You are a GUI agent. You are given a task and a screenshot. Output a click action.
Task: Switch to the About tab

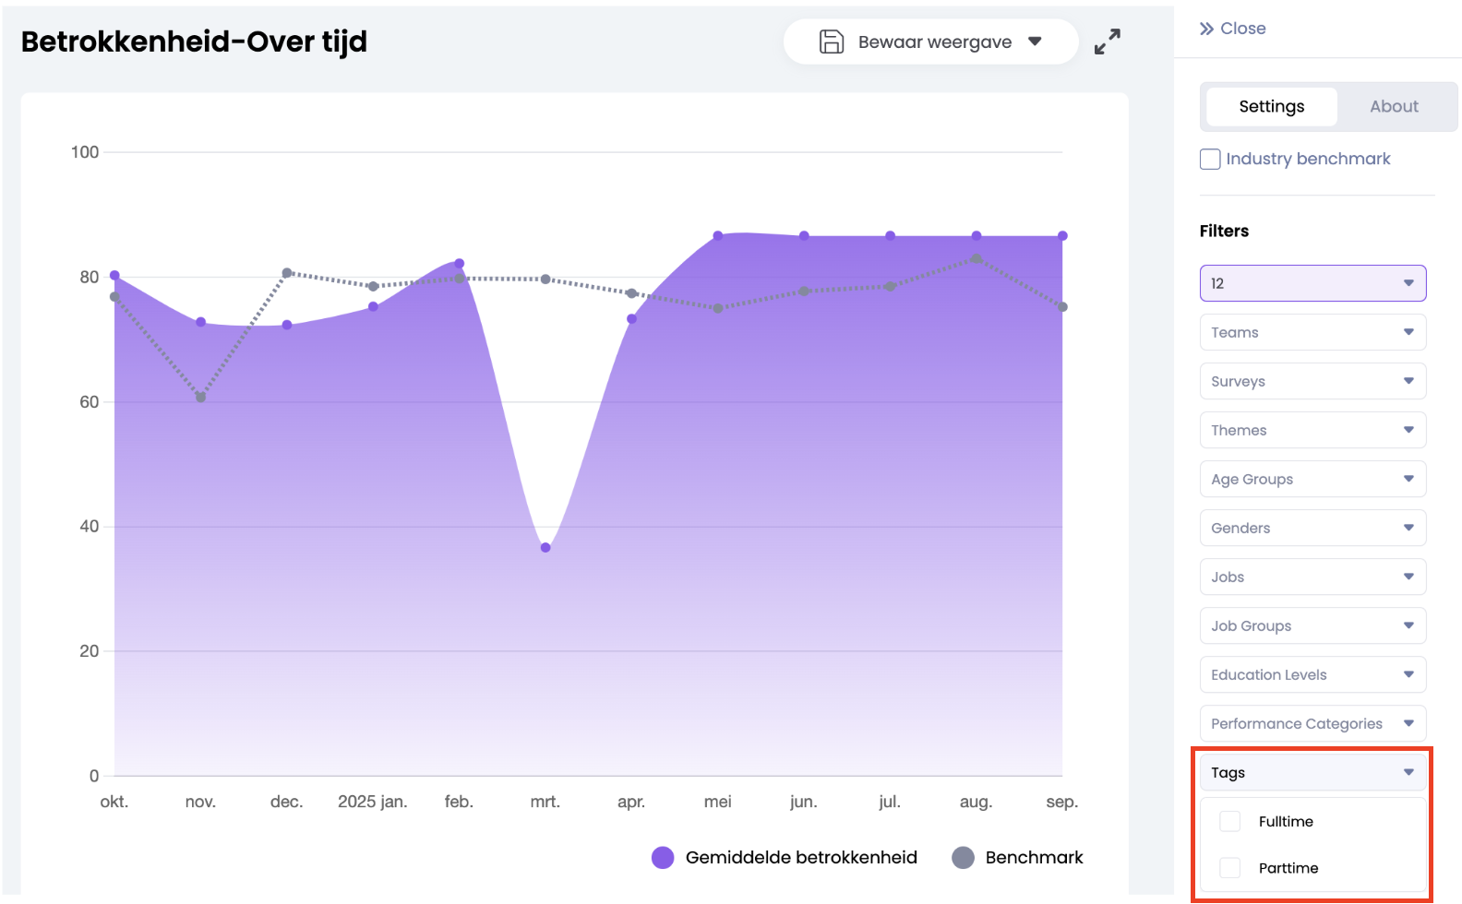coord(1393,106)
